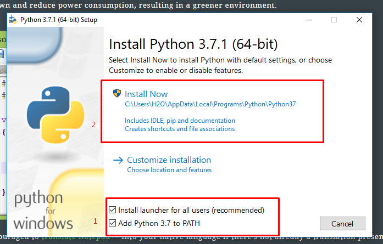The width and height of the screenshot is (383, 244).
Task: Toggle Install launcher for all users checkbox
Action: click(112, 210)
